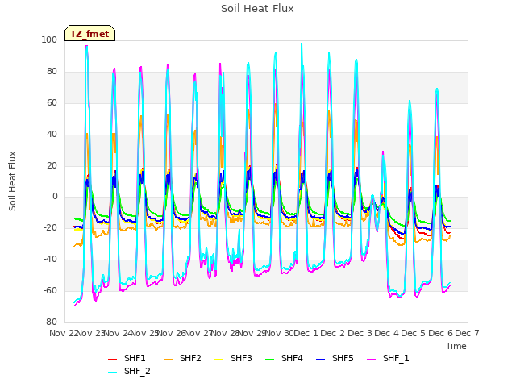
Task: Click the 80 y-axis tick label
Action: (x=52, y=72)
